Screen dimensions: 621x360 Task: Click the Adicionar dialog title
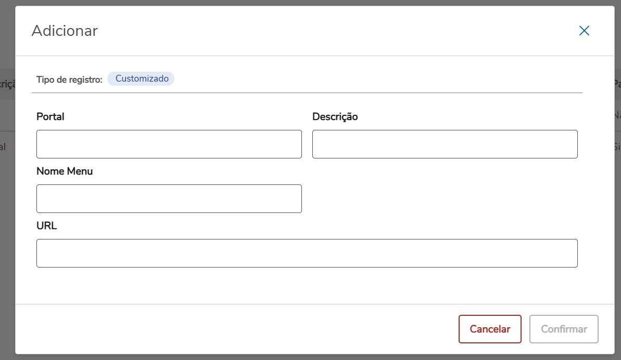click(65, 31)
